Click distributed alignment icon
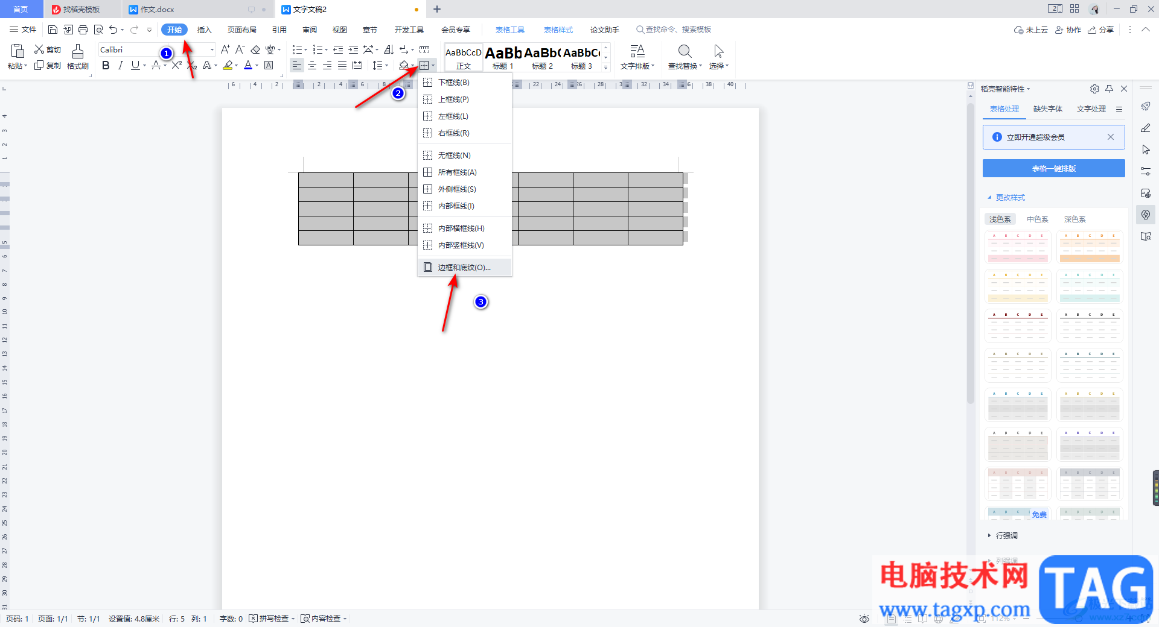Image resolution: width=1159 pixels, height=627 pixels. 357,65
